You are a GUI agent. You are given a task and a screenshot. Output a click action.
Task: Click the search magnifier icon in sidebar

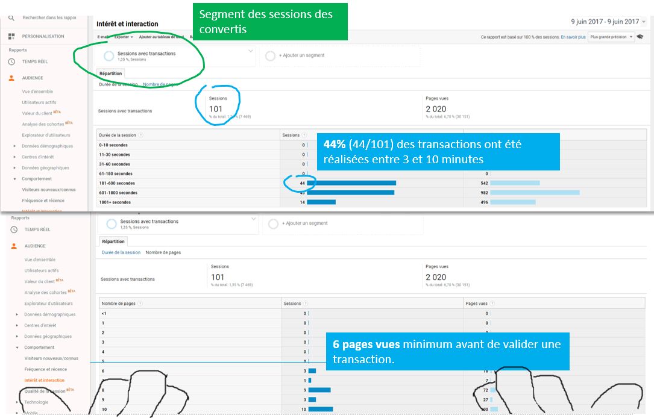[x=11, y=19]
